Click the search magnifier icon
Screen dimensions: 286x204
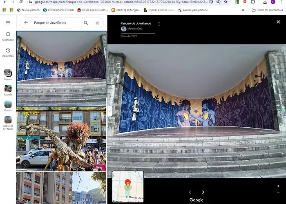(86, 23)
